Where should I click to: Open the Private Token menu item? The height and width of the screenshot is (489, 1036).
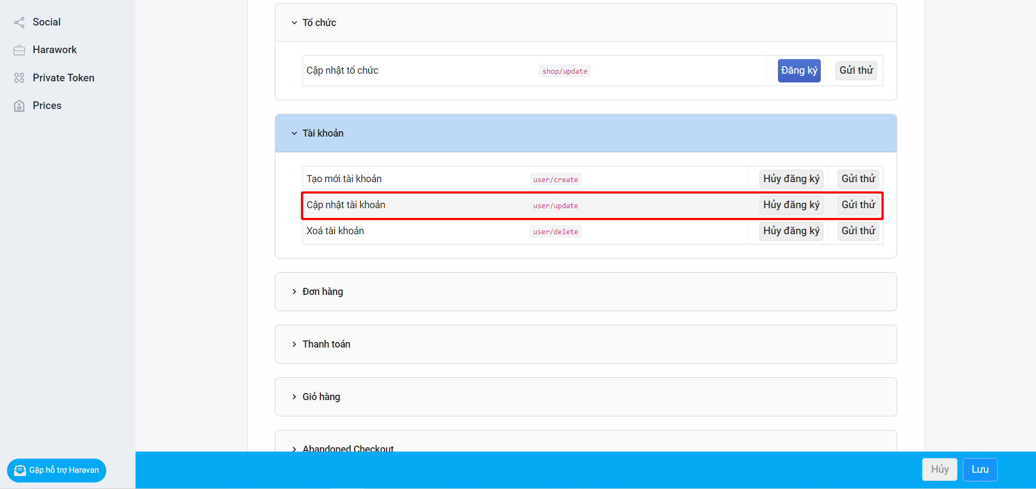pyautogui.click(x=63, y=78)
